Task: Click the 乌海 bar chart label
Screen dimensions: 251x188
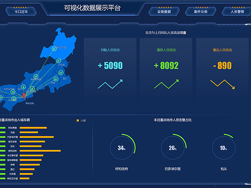Action: [13, 133]
